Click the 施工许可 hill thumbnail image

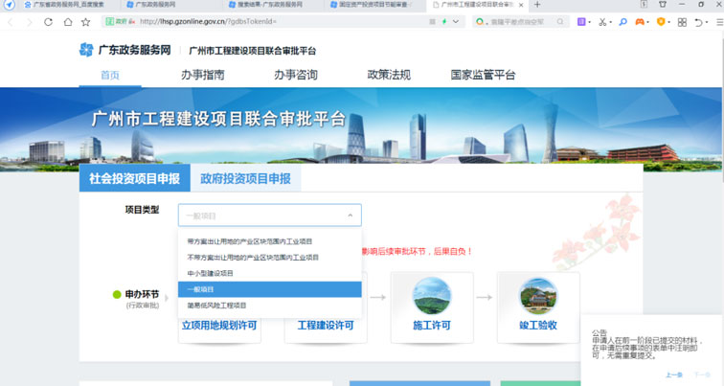coord(432,296)
